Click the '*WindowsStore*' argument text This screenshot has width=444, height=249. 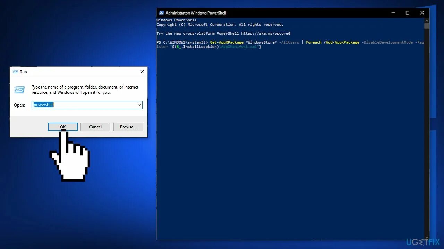pyautogui.click(x=261, y=42)
